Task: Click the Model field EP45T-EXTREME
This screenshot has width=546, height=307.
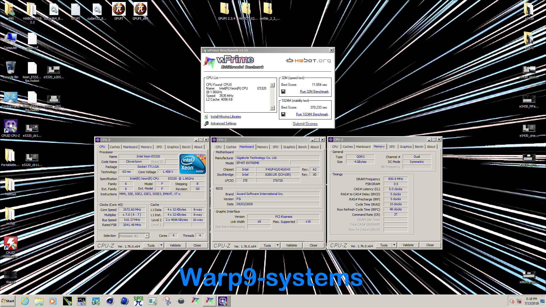Action: pyautogui.click(x=262, y=163)
